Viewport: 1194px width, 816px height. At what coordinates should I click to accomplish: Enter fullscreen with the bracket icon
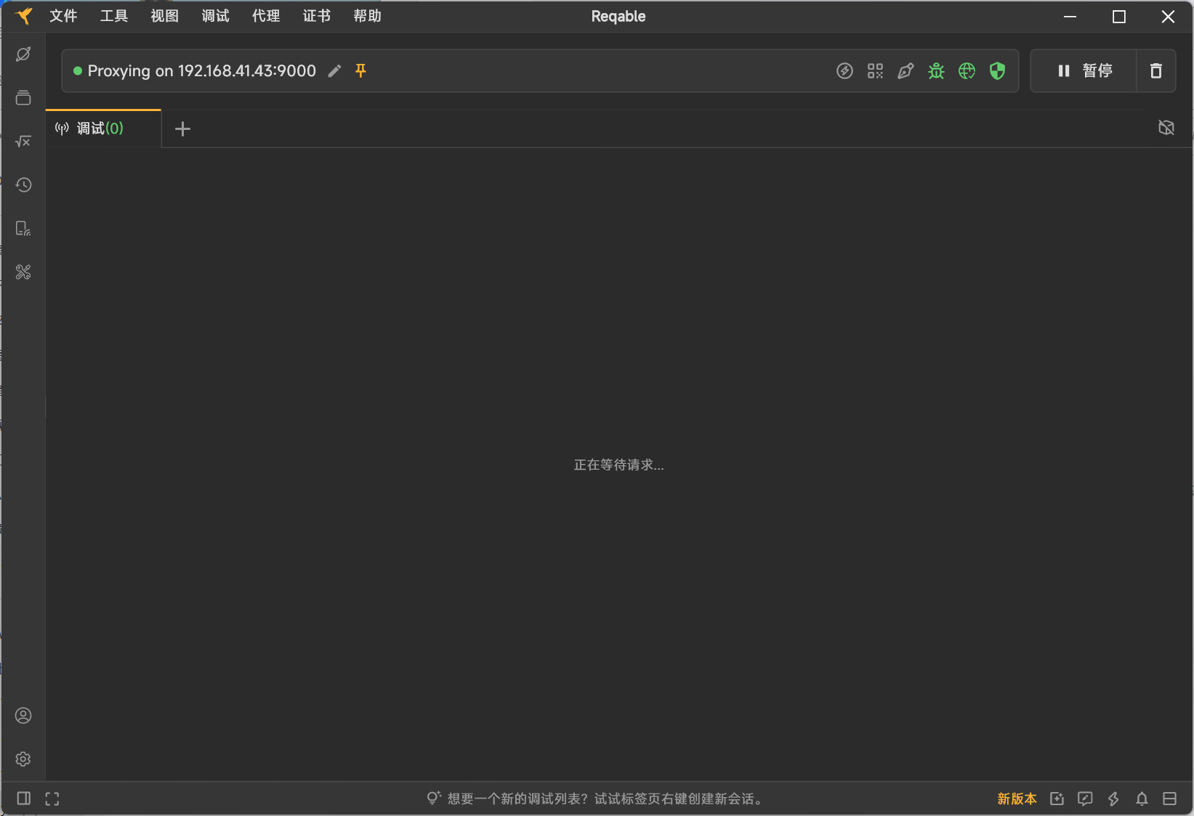pos(52,799)
